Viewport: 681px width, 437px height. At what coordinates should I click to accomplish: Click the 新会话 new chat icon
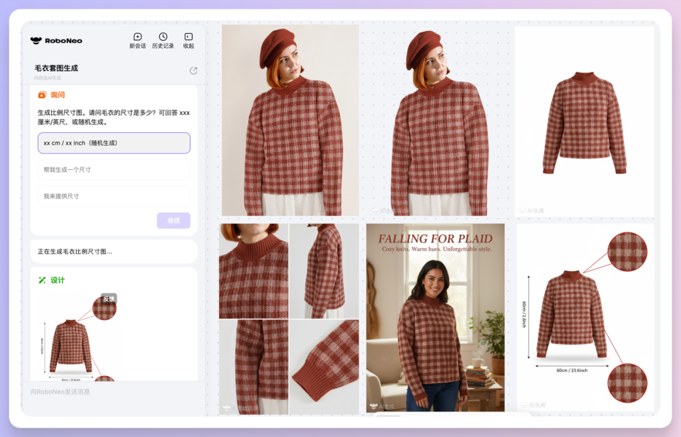pos(137,37)
